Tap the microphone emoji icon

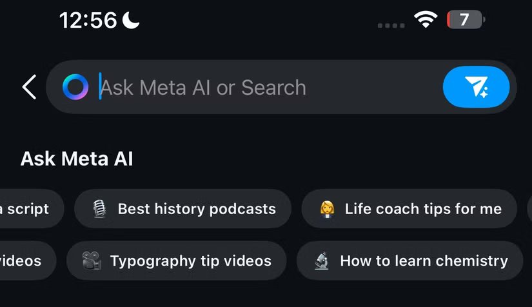point(99,209)
